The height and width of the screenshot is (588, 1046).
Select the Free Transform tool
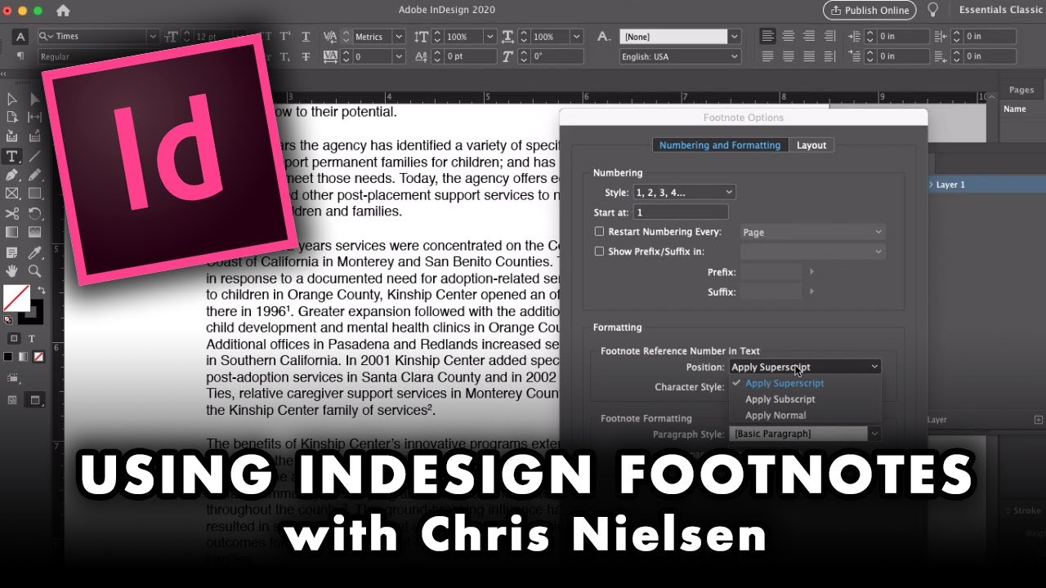tap(35, 213)
